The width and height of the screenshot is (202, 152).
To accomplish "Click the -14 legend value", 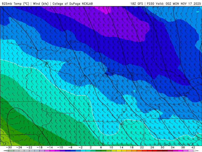I will (50, 147).
